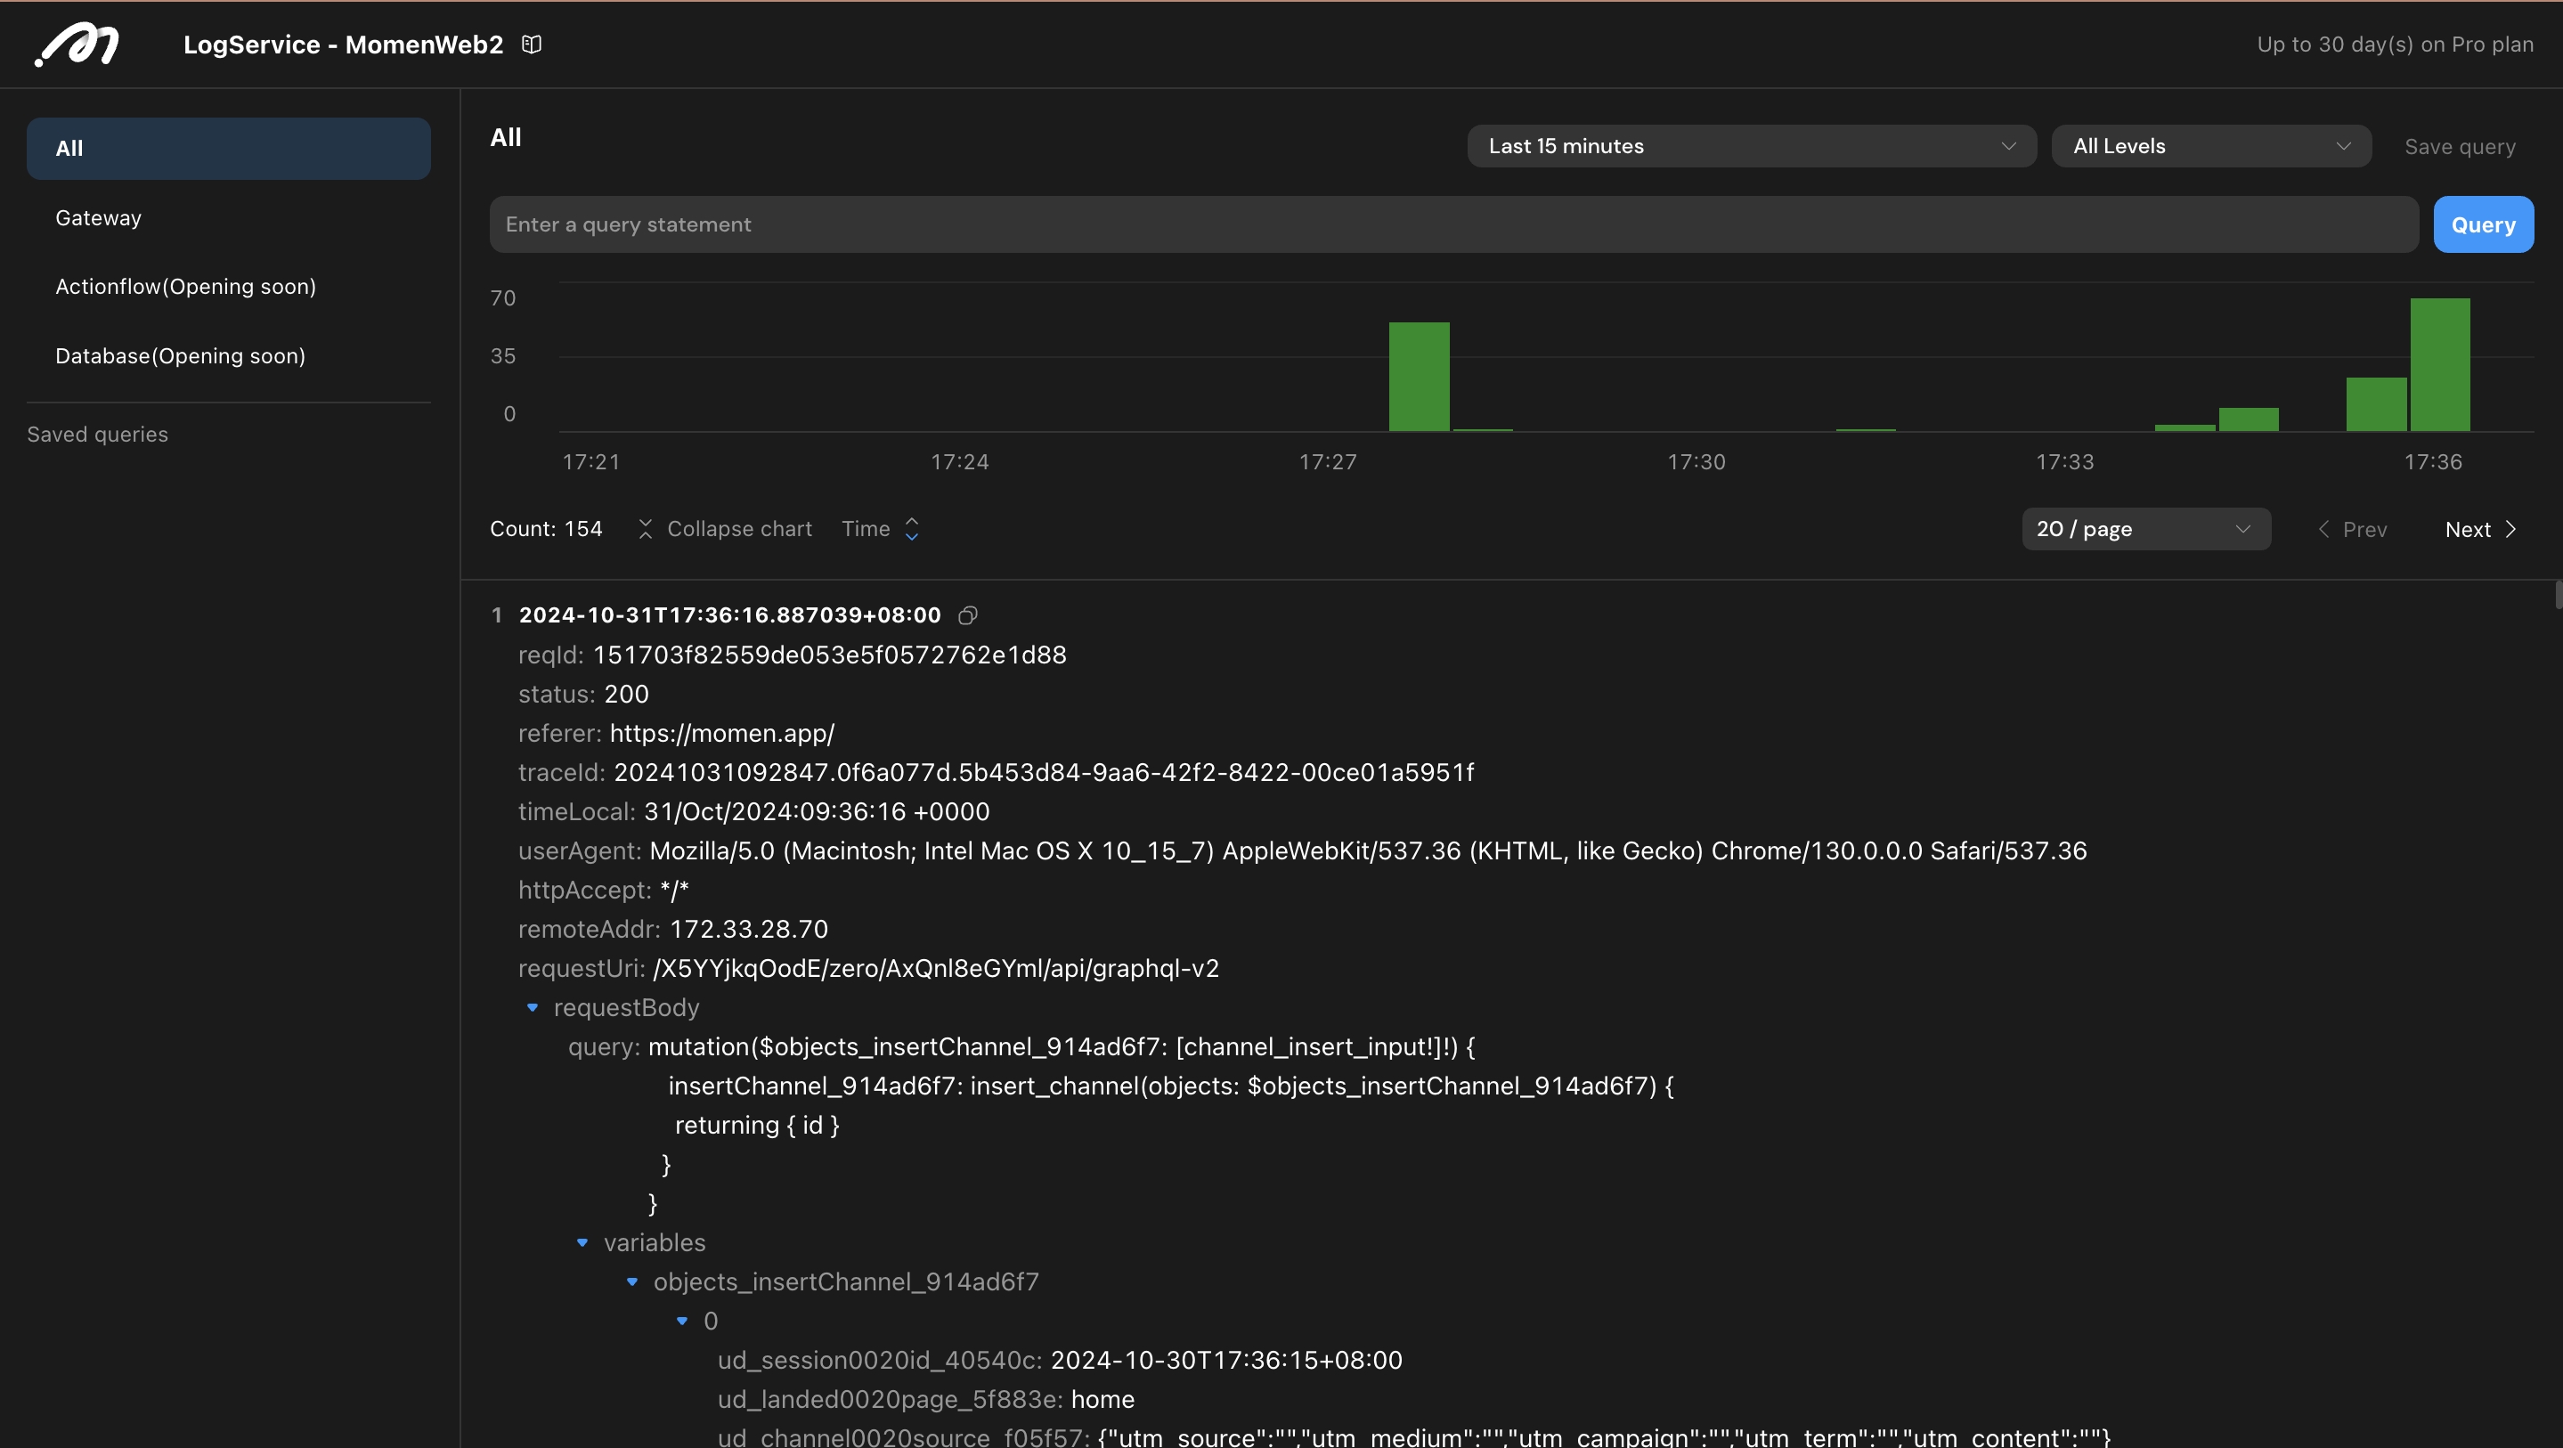The height and width of the screenshot is (1448, 2563).
Task: Click the Save query button
Action: (x=2460, y=147)
